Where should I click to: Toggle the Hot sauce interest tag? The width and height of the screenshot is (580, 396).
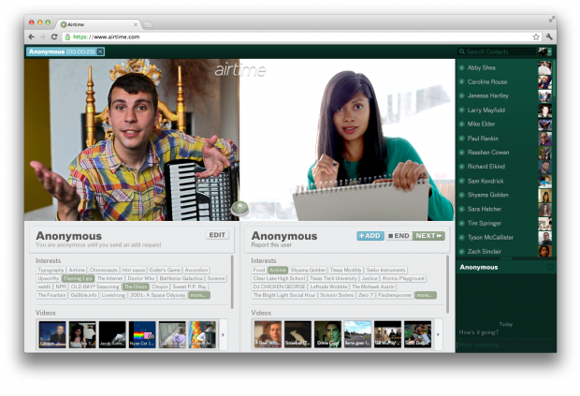(134, 271)
